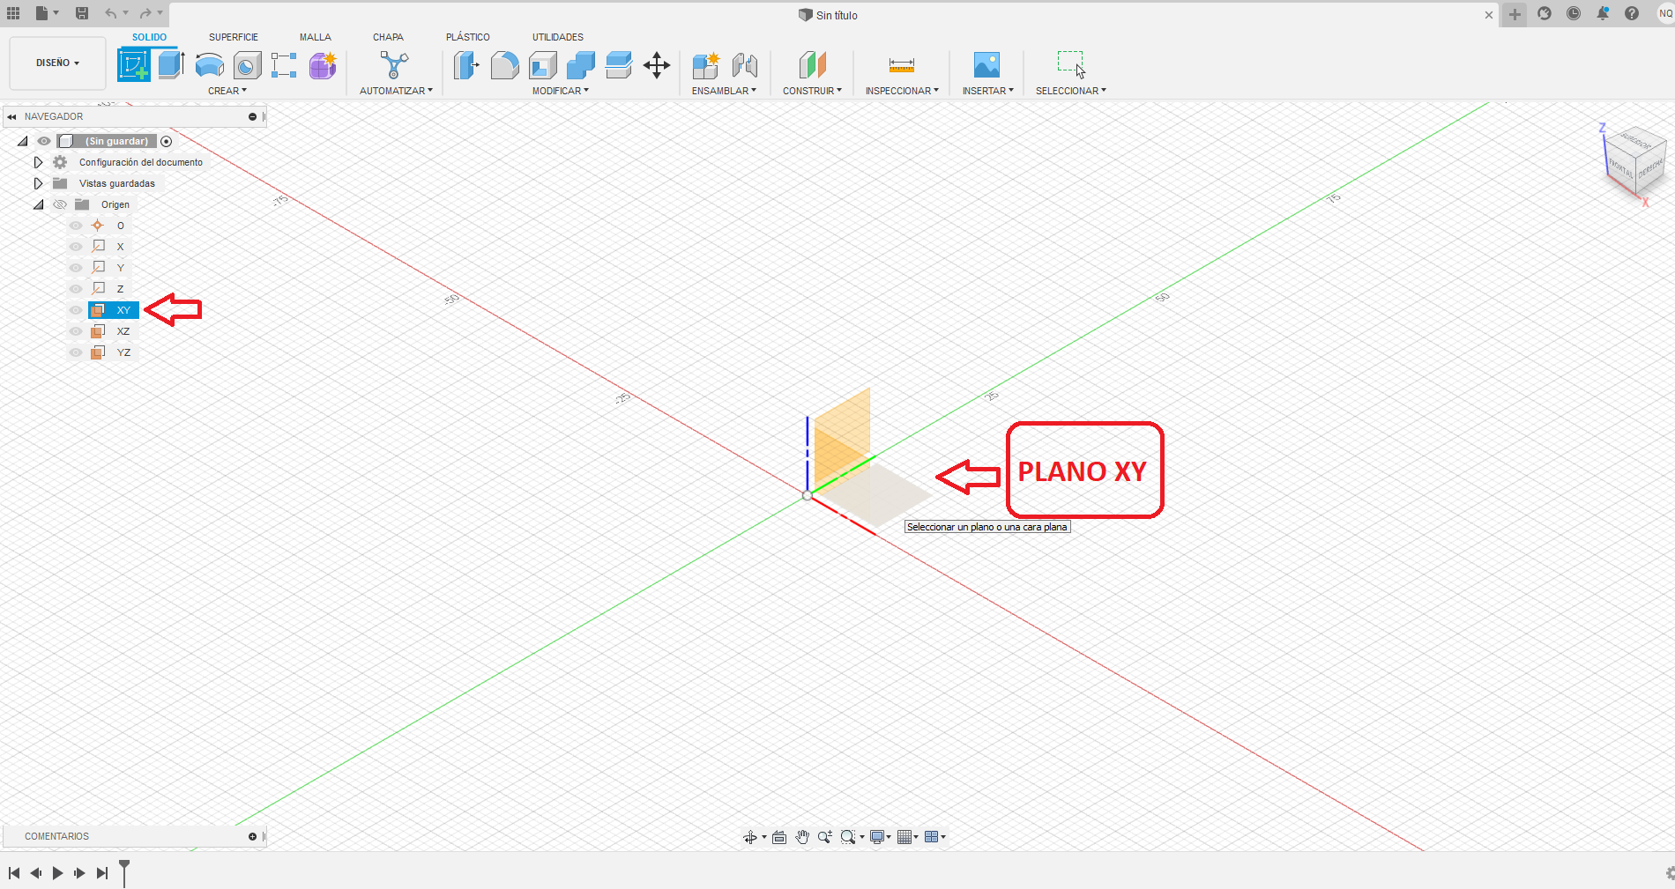The height and width of the screenshot is (889, 1675).
Task: Toggle visibility of the Y axis
Action: 76,268
